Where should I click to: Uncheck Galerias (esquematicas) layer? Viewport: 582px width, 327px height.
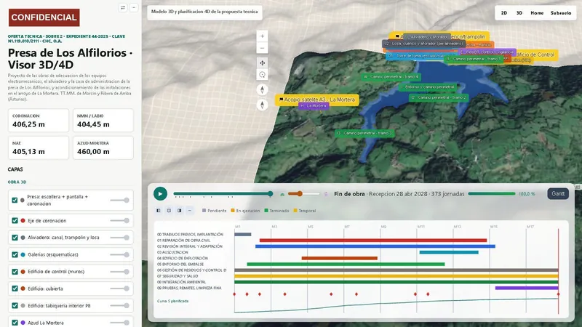[15, 255]
